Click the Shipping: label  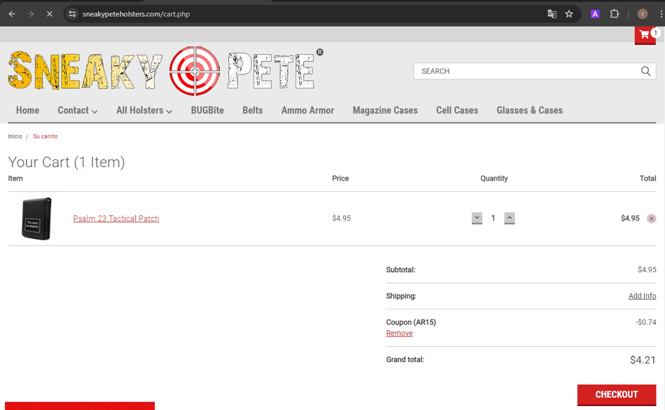click(401, 296)
